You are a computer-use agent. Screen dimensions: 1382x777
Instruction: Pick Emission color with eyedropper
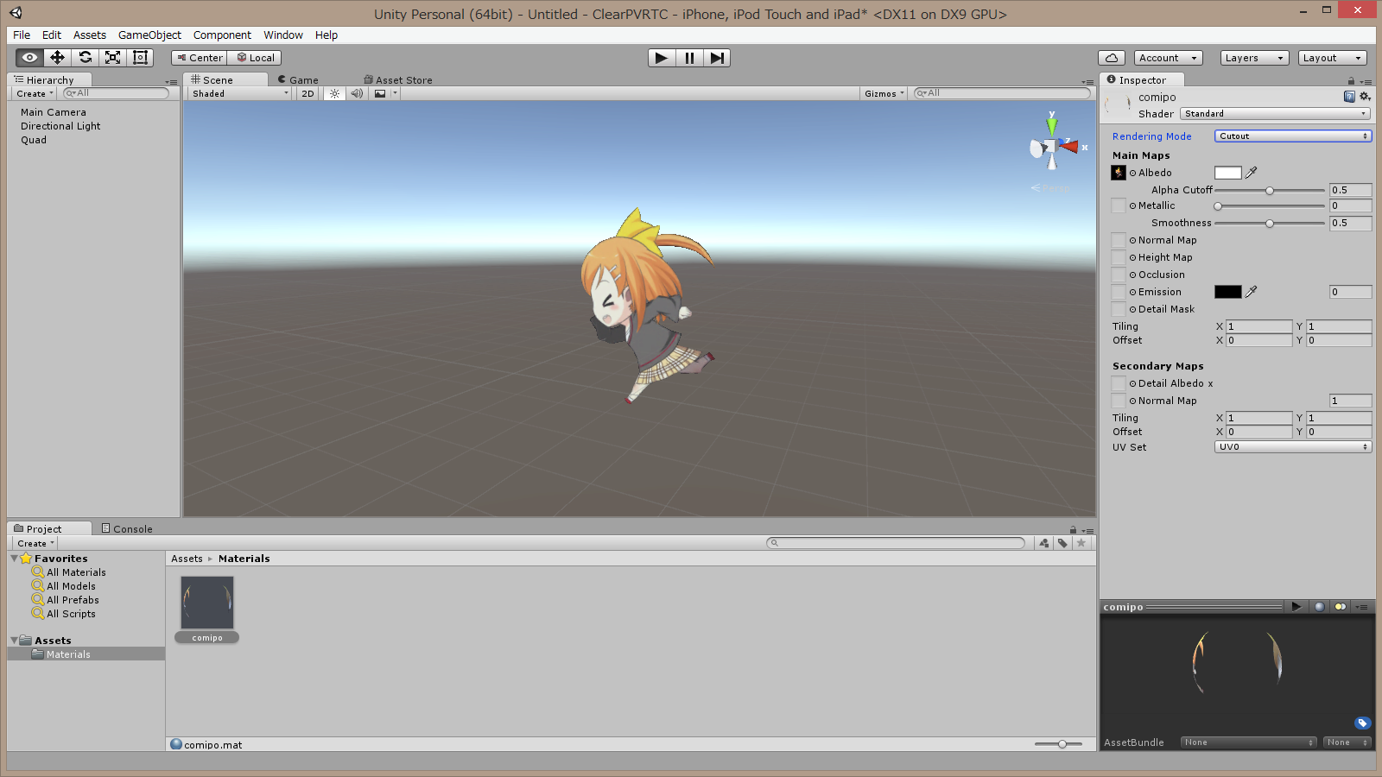pos(1251,292)
